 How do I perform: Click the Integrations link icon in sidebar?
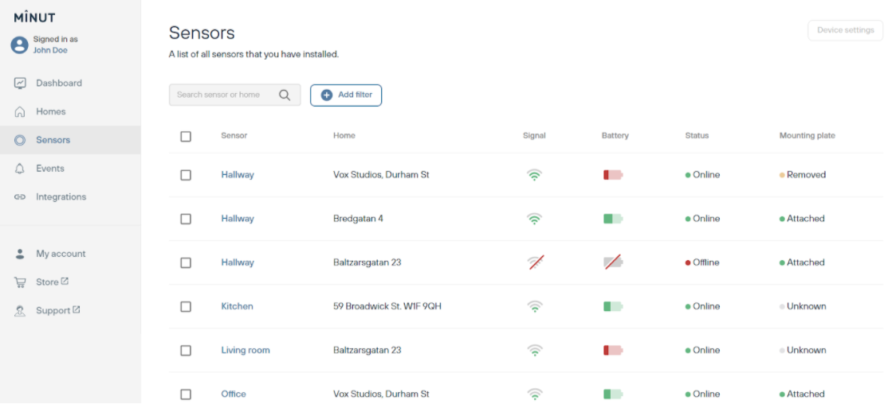20,197
